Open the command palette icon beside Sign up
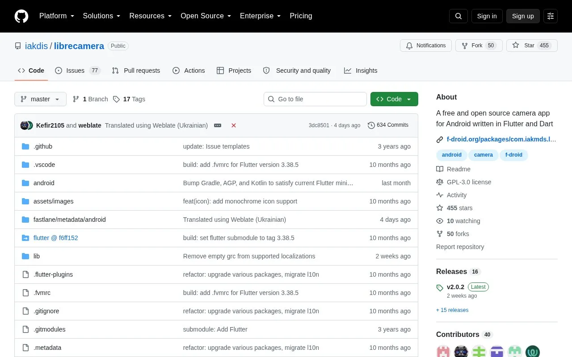 coord(551,16)
